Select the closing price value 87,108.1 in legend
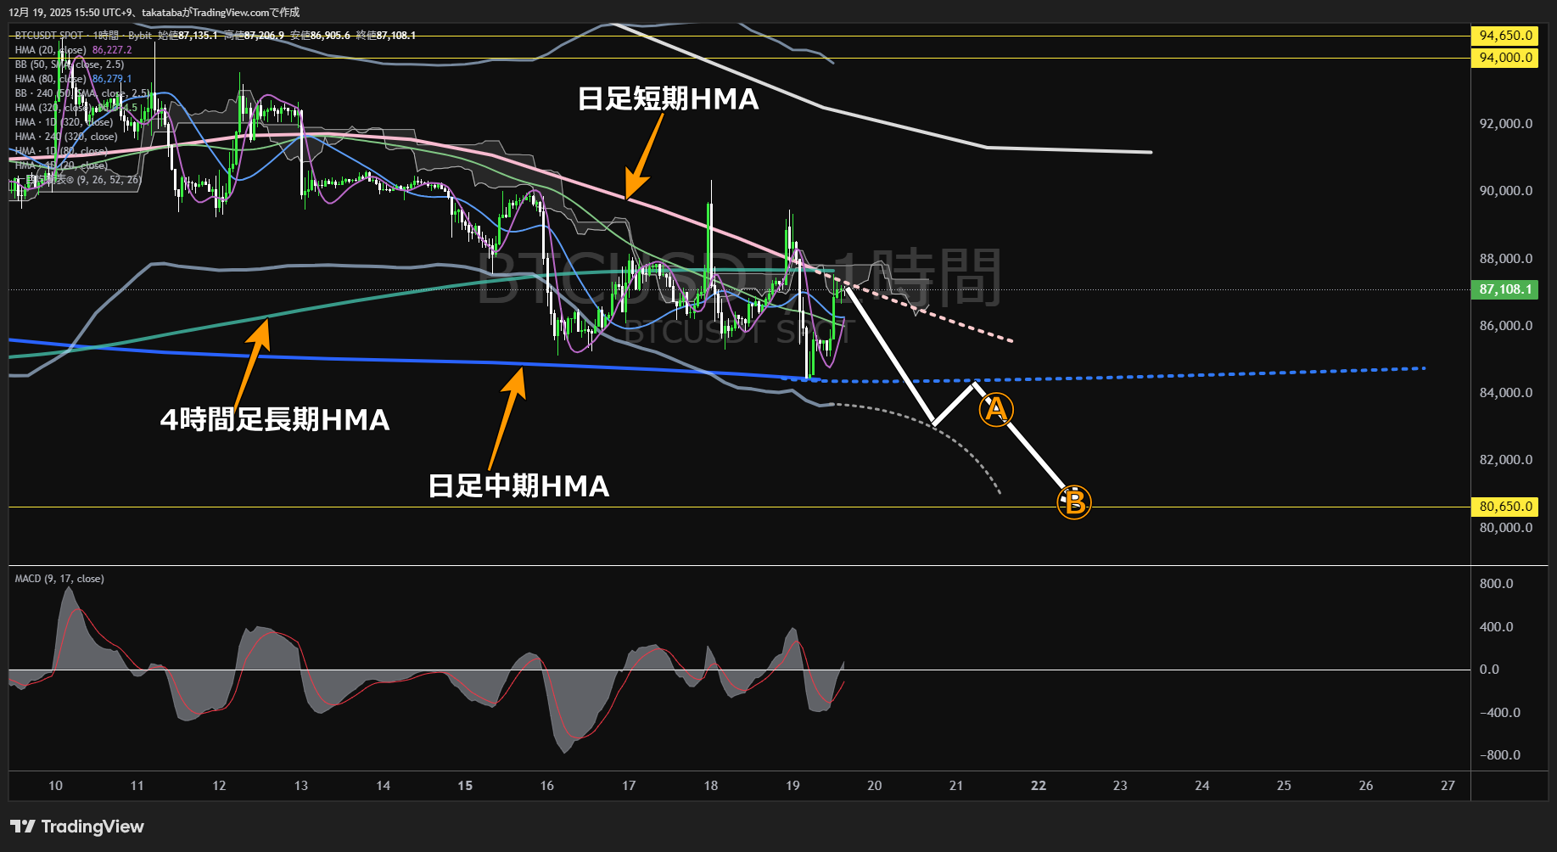 (396, 36)
